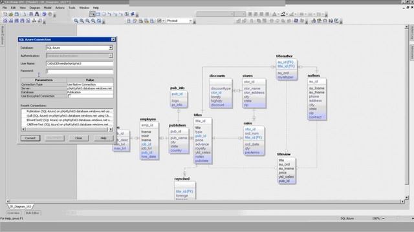Select the CAERwinTest recent connection row
The width and height of the screenshot is (414, 232).
pyautogui.click(x=67, y=124)
